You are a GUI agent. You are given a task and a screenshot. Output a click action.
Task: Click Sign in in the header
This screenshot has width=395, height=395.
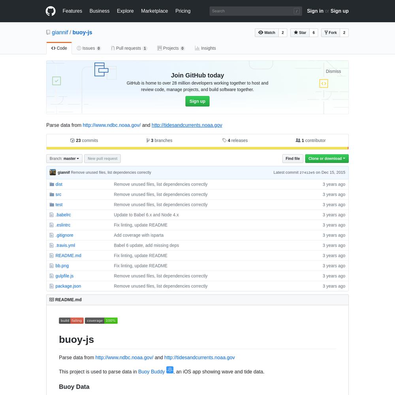coord(315,11)
